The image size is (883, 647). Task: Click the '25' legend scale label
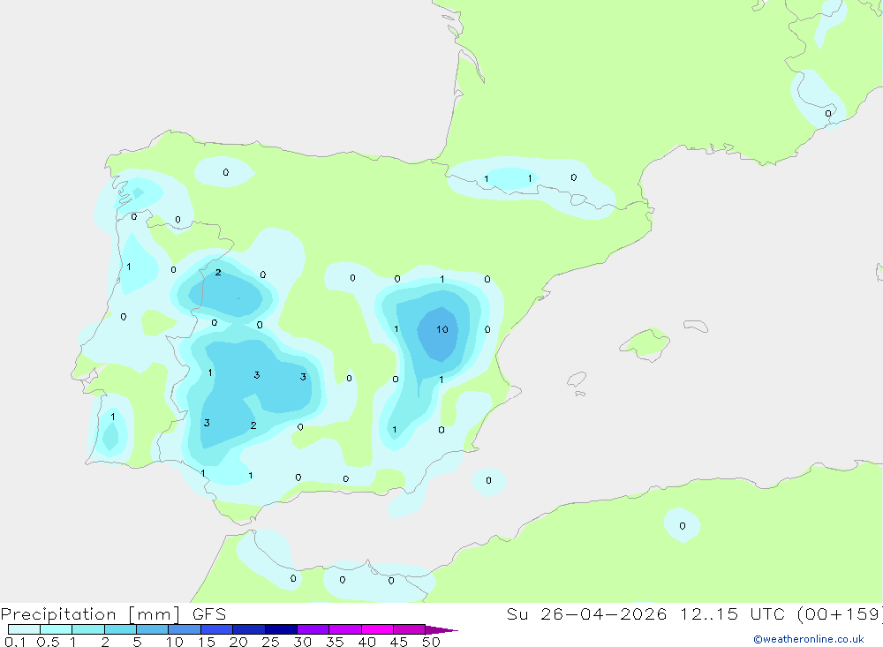[x=270, y=642]
